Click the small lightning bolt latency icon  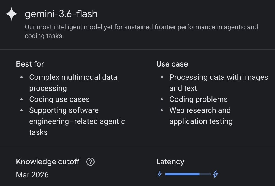pyautogui.click(x=159, y=174)
